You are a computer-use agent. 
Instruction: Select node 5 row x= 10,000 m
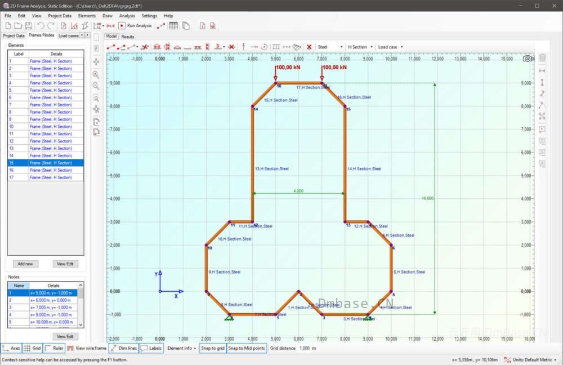(42, 322)
